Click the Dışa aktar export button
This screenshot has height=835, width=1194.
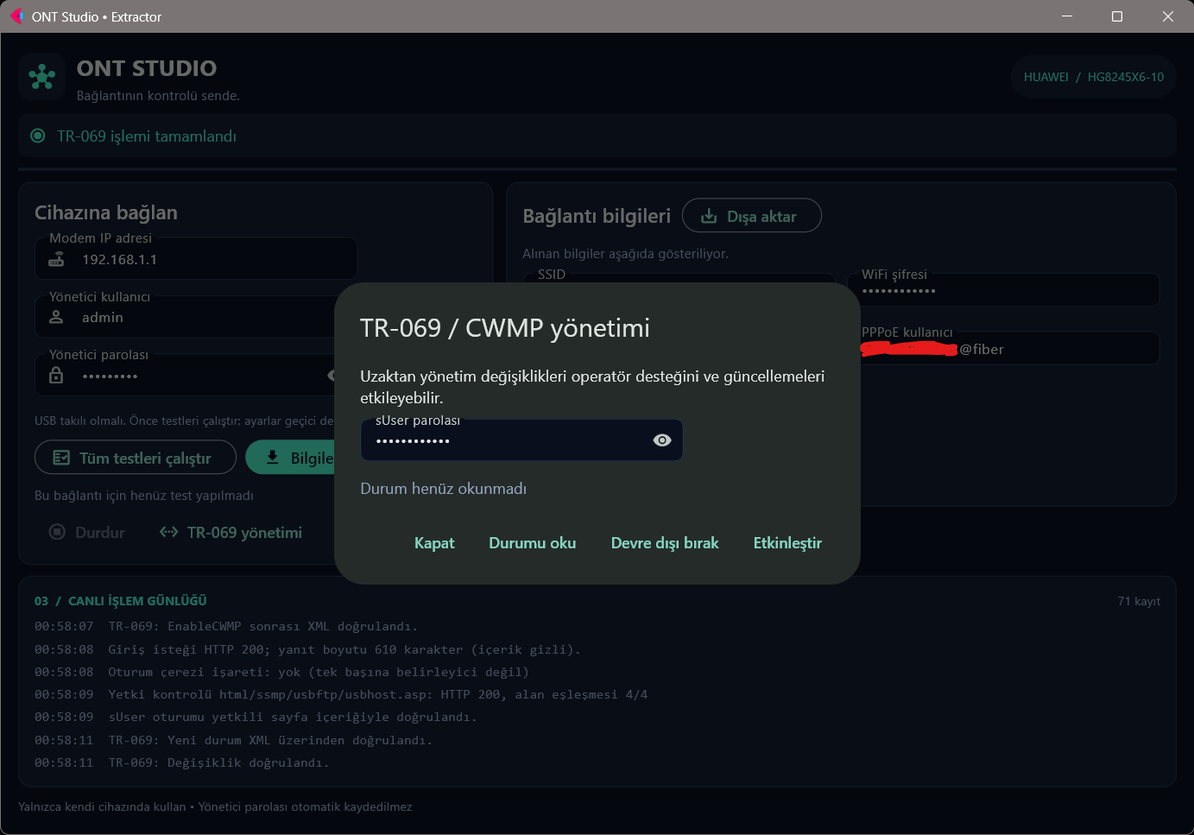(751, 216)
